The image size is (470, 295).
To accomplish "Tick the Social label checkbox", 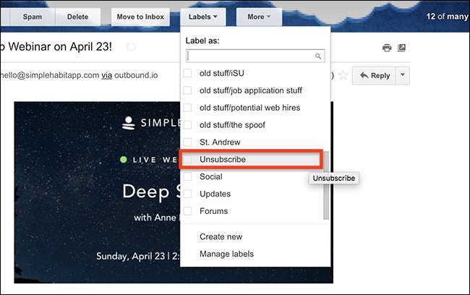I will click(x=188, y=176).
